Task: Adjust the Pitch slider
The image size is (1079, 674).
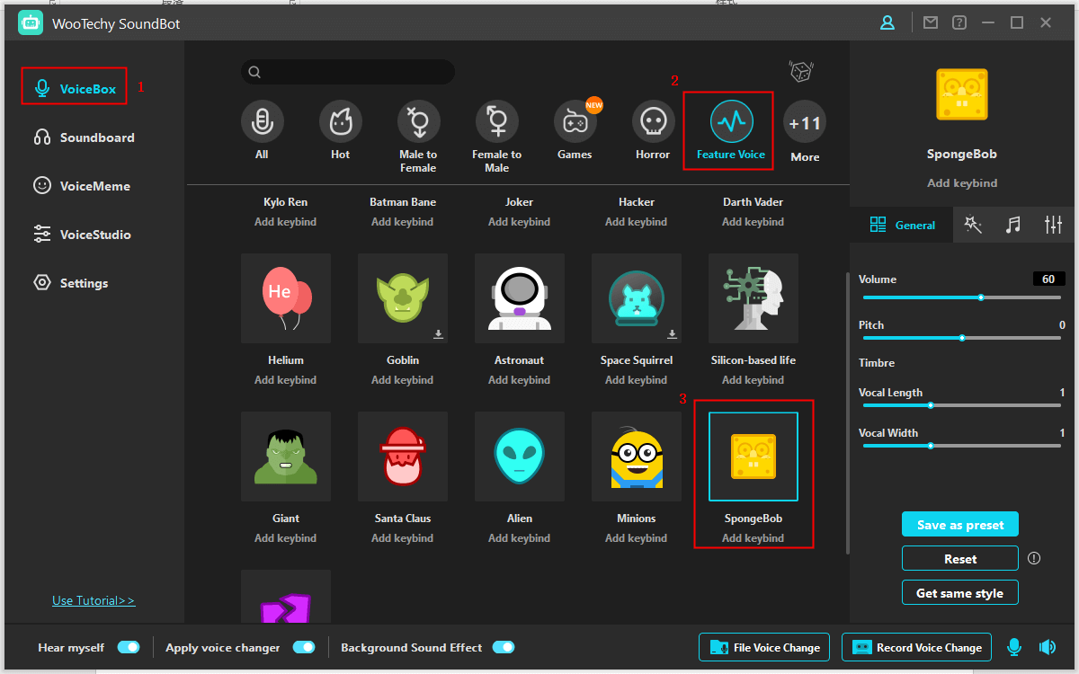Action: 962,338
